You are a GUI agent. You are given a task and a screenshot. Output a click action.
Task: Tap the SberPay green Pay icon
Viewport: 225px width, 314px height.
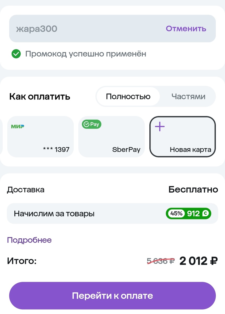[x=91, y=124]
